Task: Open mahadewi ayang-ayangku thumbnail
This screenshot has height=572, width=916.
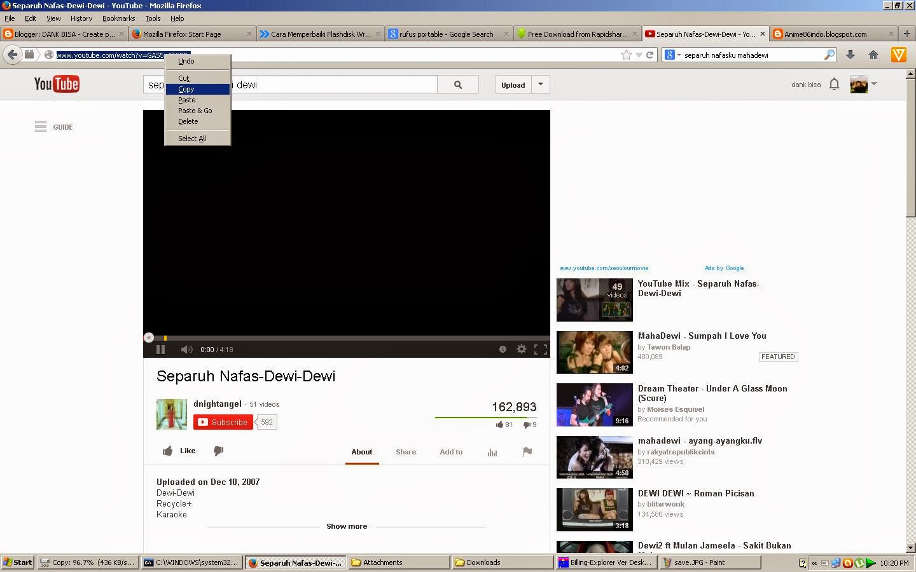Action: coord(595,457)
